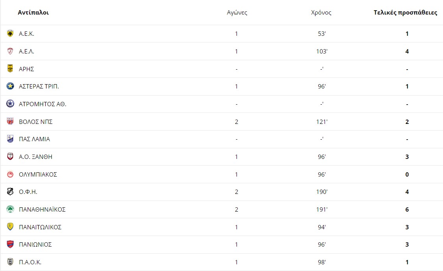Click the ΠΑΝΑΘΗΝΑΪΚΟΣ green shamrock icon
Screen dimensions: 443x271
[10, 209]
